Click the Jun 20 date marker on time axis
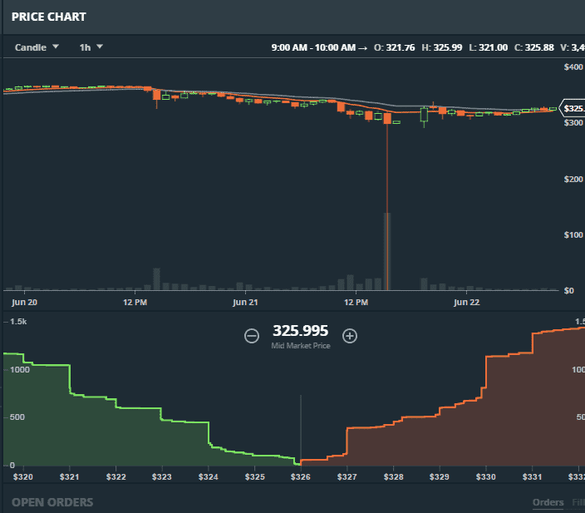 (x=25, y=302)
